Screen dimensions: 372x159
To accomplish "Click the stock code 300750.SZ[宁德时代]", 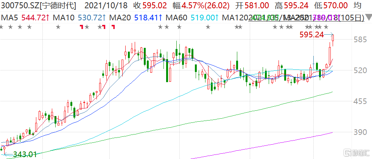I will (39, 5).
